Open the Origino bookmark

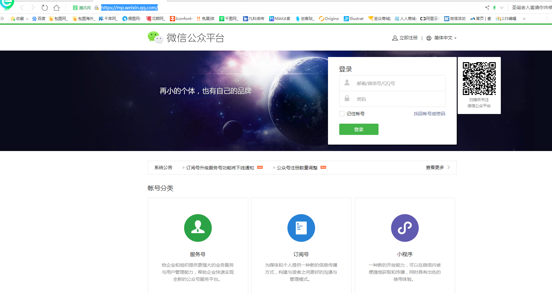(329, 19)
